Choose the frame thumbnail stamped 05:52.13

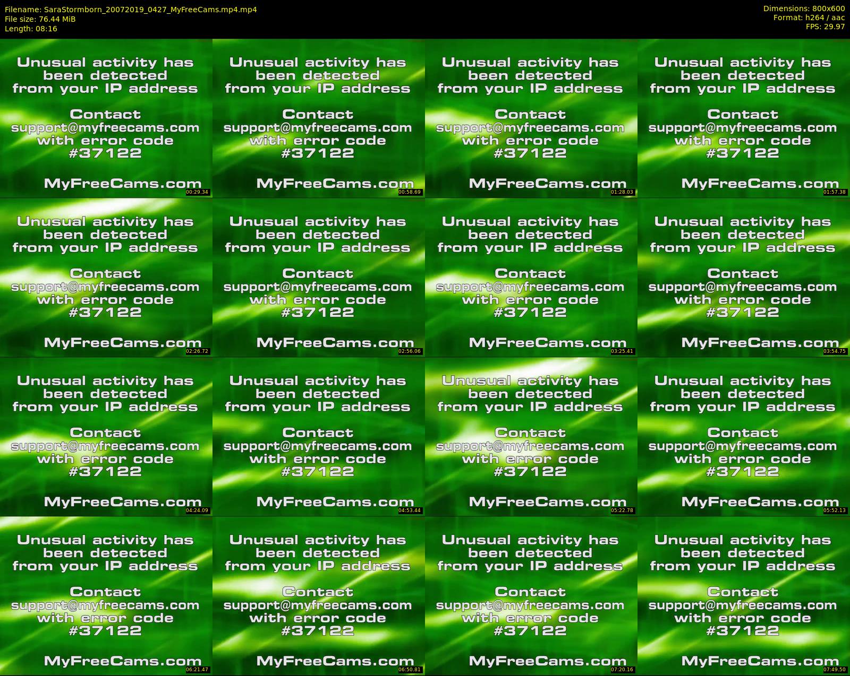(744, 436)
